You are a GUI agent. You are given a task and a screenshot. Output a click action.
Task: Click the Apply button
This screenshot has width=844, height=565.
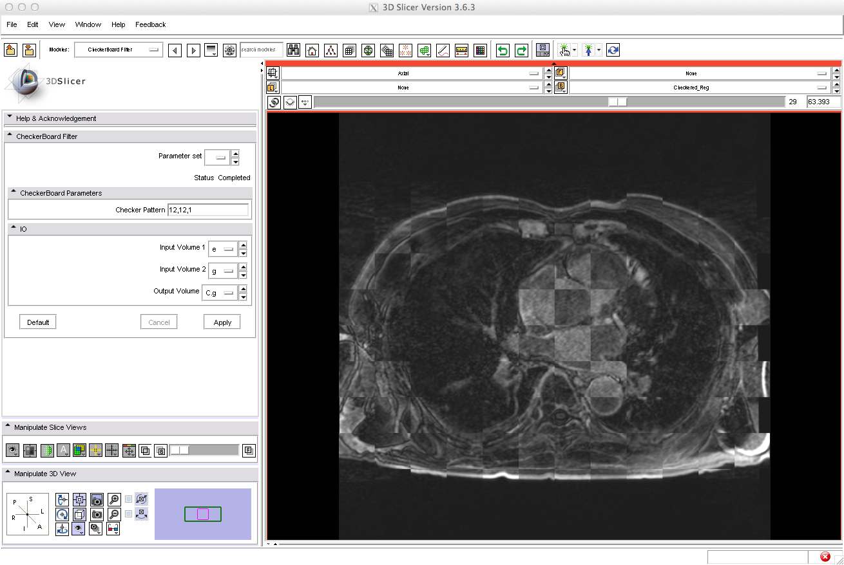coord(222,322)
